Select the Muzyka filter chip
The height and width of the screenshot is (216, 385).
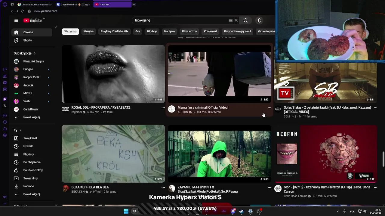[x=88, y=31]
